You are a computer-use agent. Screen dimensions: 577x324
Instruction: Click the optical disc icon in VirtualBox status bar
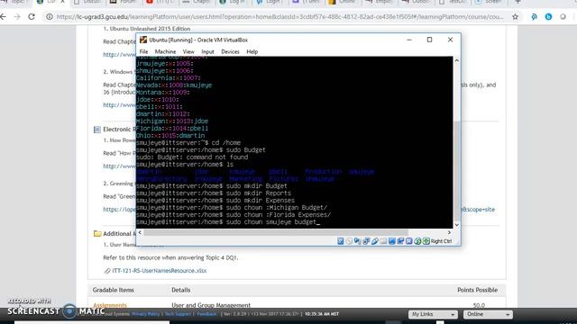point(349,241)
